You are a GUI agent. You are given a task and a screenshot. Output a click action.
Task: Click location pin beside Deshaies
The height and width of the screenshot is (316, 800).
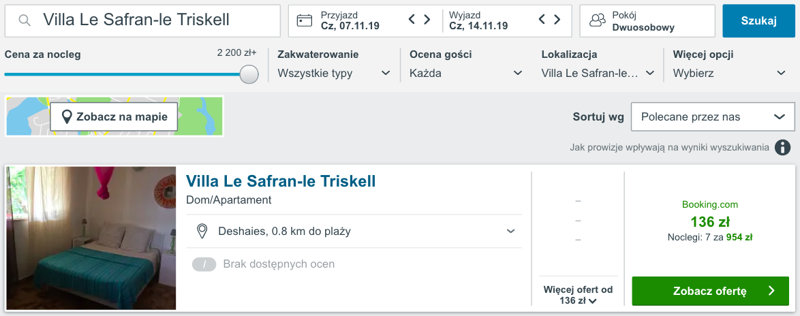pyautogui.click(x=202, y=232)
